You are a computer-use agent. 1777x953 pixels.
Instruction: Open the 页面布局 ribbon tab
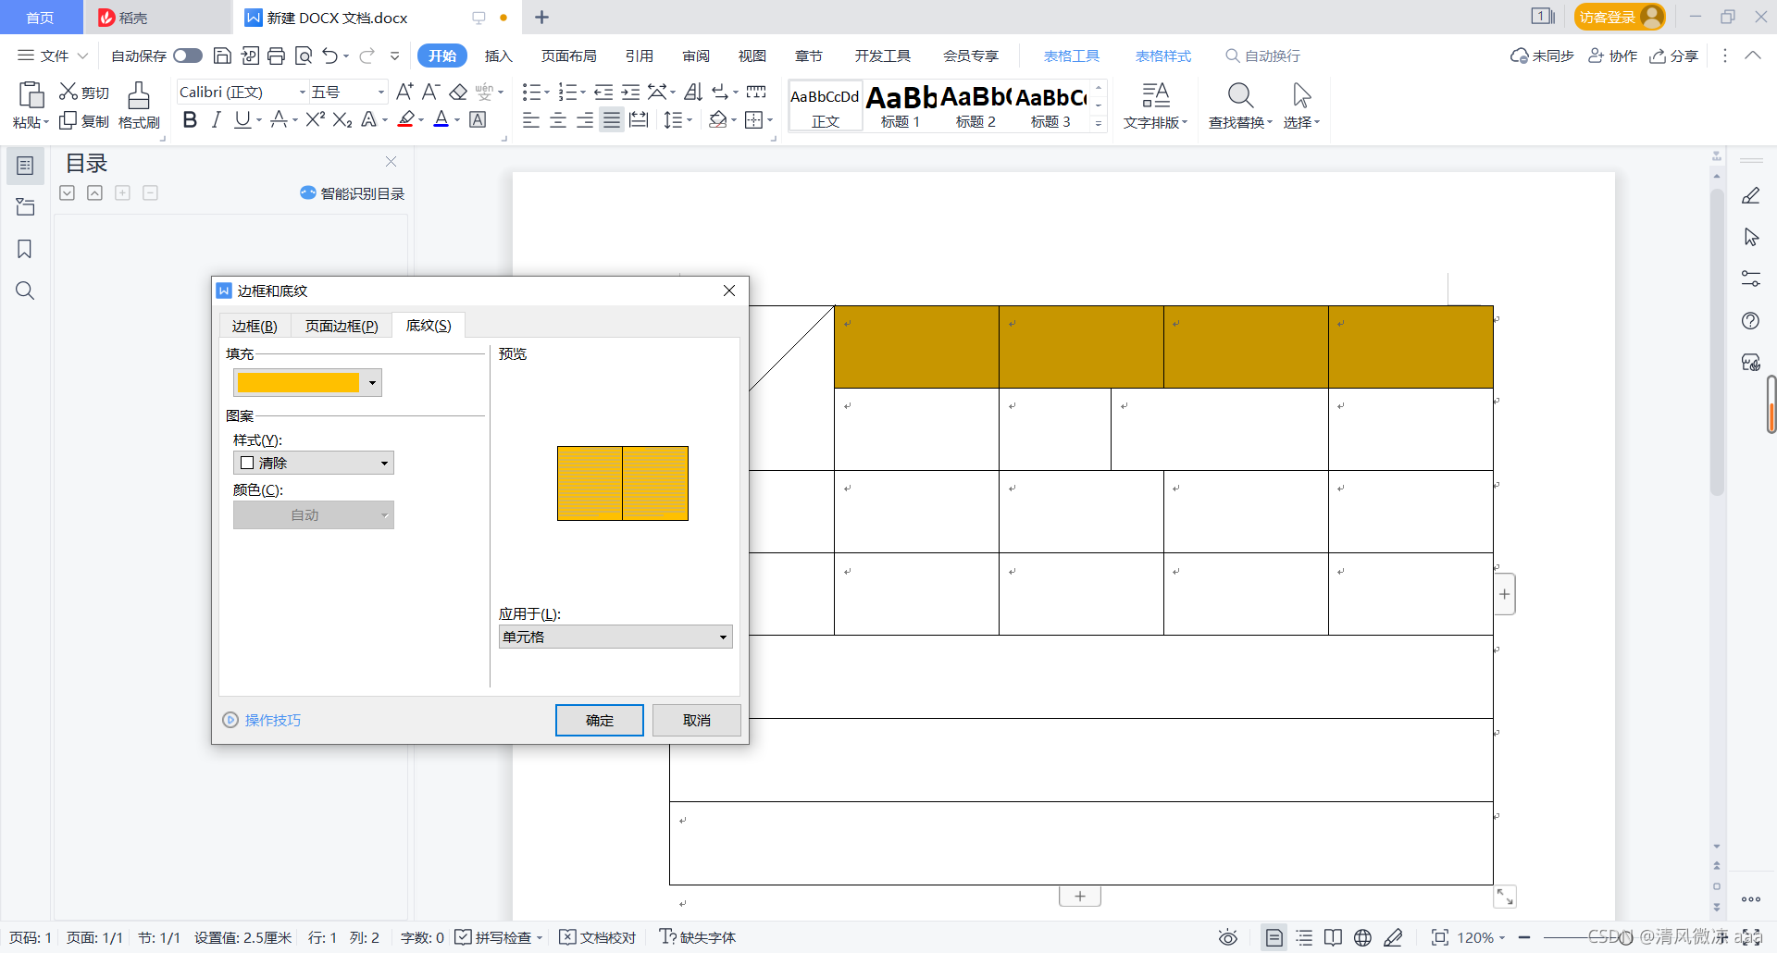[568, 56]
